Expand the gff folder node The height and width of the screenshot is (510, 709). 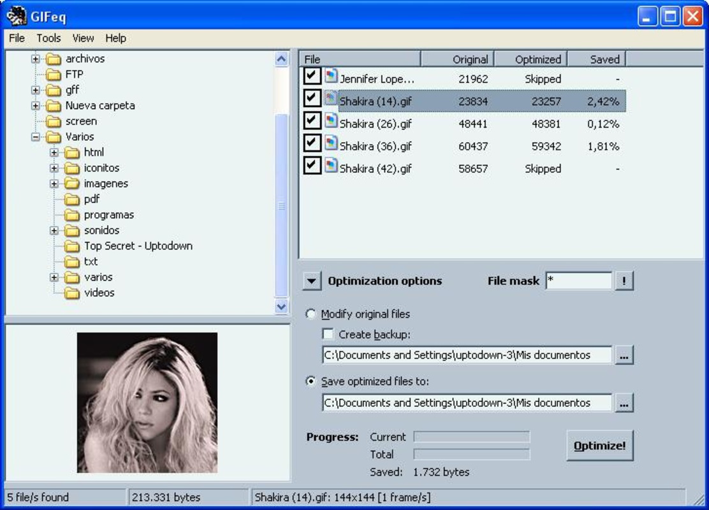pos(36,90)
